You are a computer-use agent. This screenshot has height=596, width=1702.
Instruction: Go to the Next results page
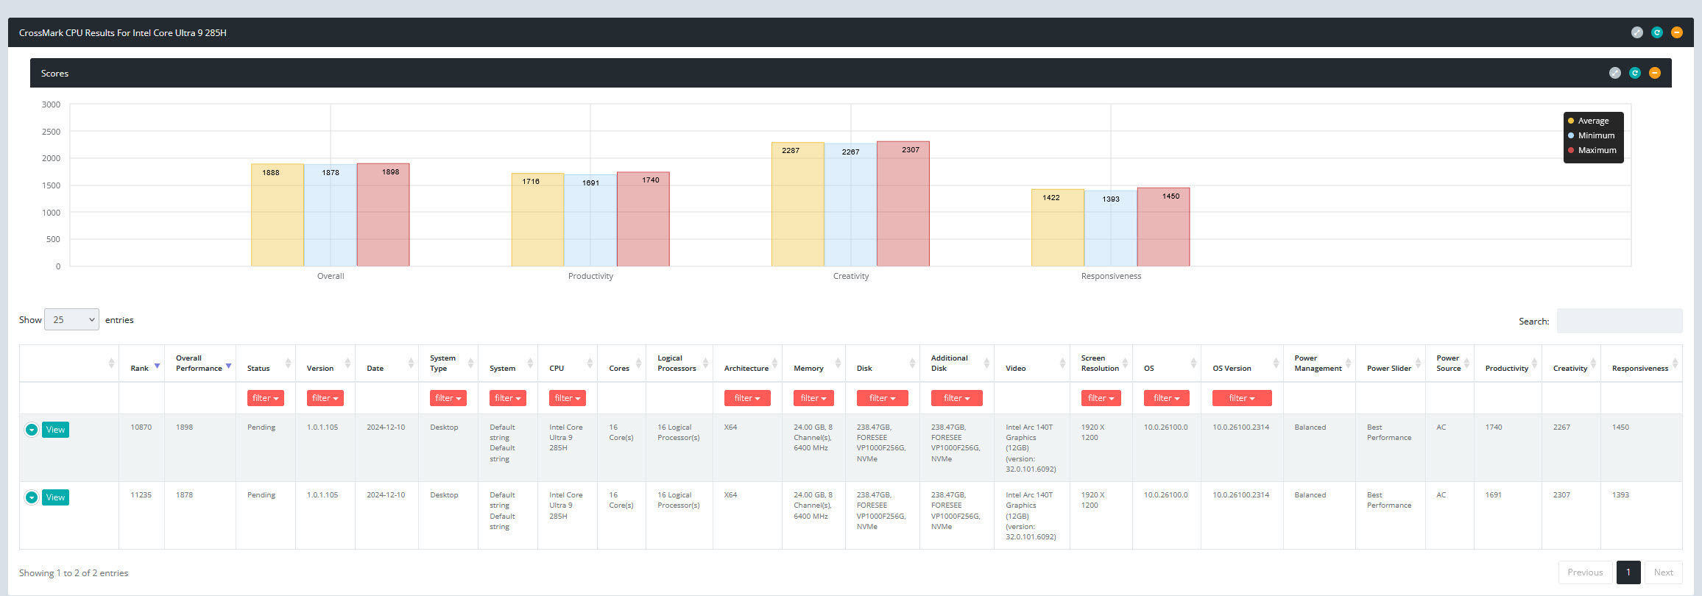click(x=1664, y=572)
